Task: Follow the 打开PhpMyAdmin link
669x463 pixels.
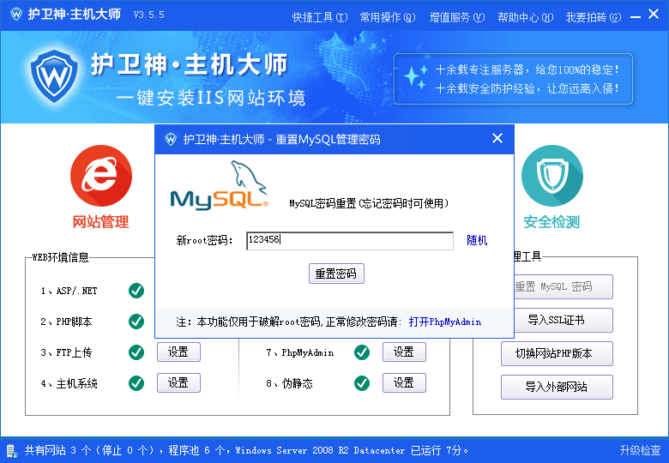Action: pyautogui.click(x=444, y=322)
